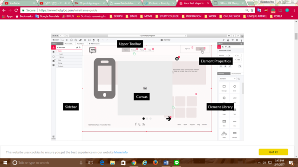Image resolution: width=298 pixels, height=167 pixels.
Task: Launch Firefox from the taskbar
Action: 155,163
